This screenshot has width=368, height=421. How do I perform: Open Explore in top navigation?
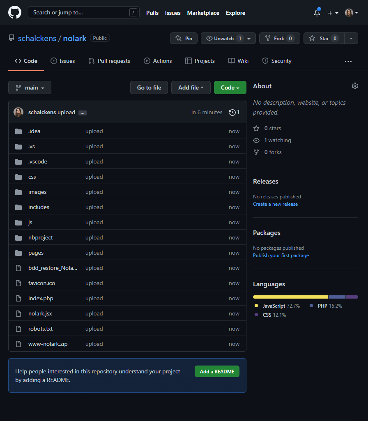pos(235,13)
